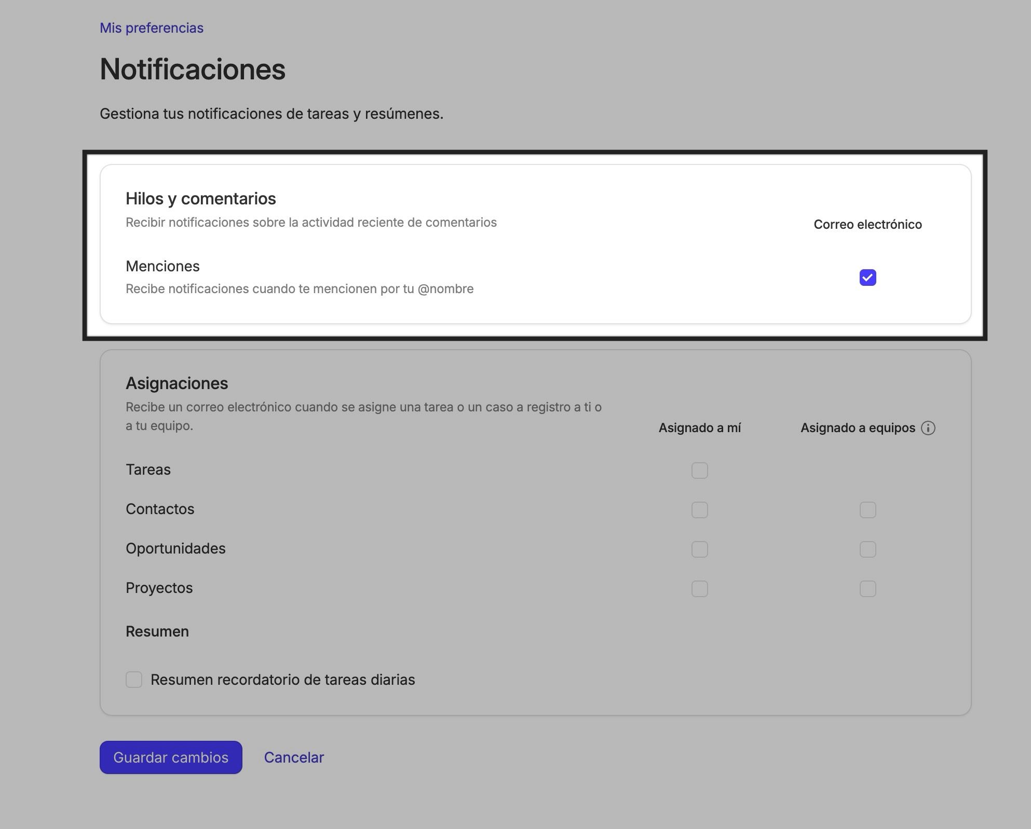Uncheck the Menciones email checkbox
The height and width of the screenshot is (829, 1031).
click(x=867, y=278)
